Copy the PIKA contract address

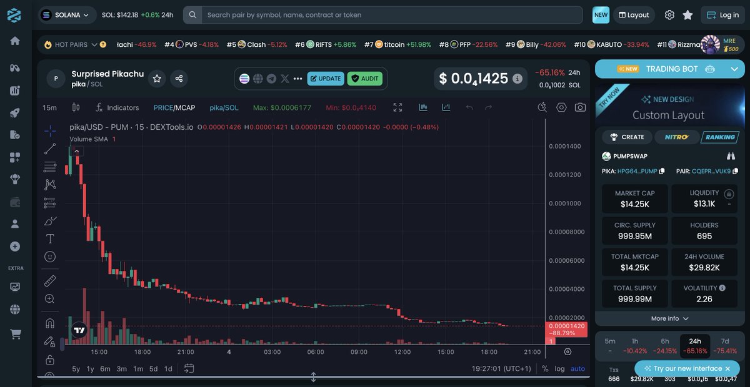pos(662,171)
